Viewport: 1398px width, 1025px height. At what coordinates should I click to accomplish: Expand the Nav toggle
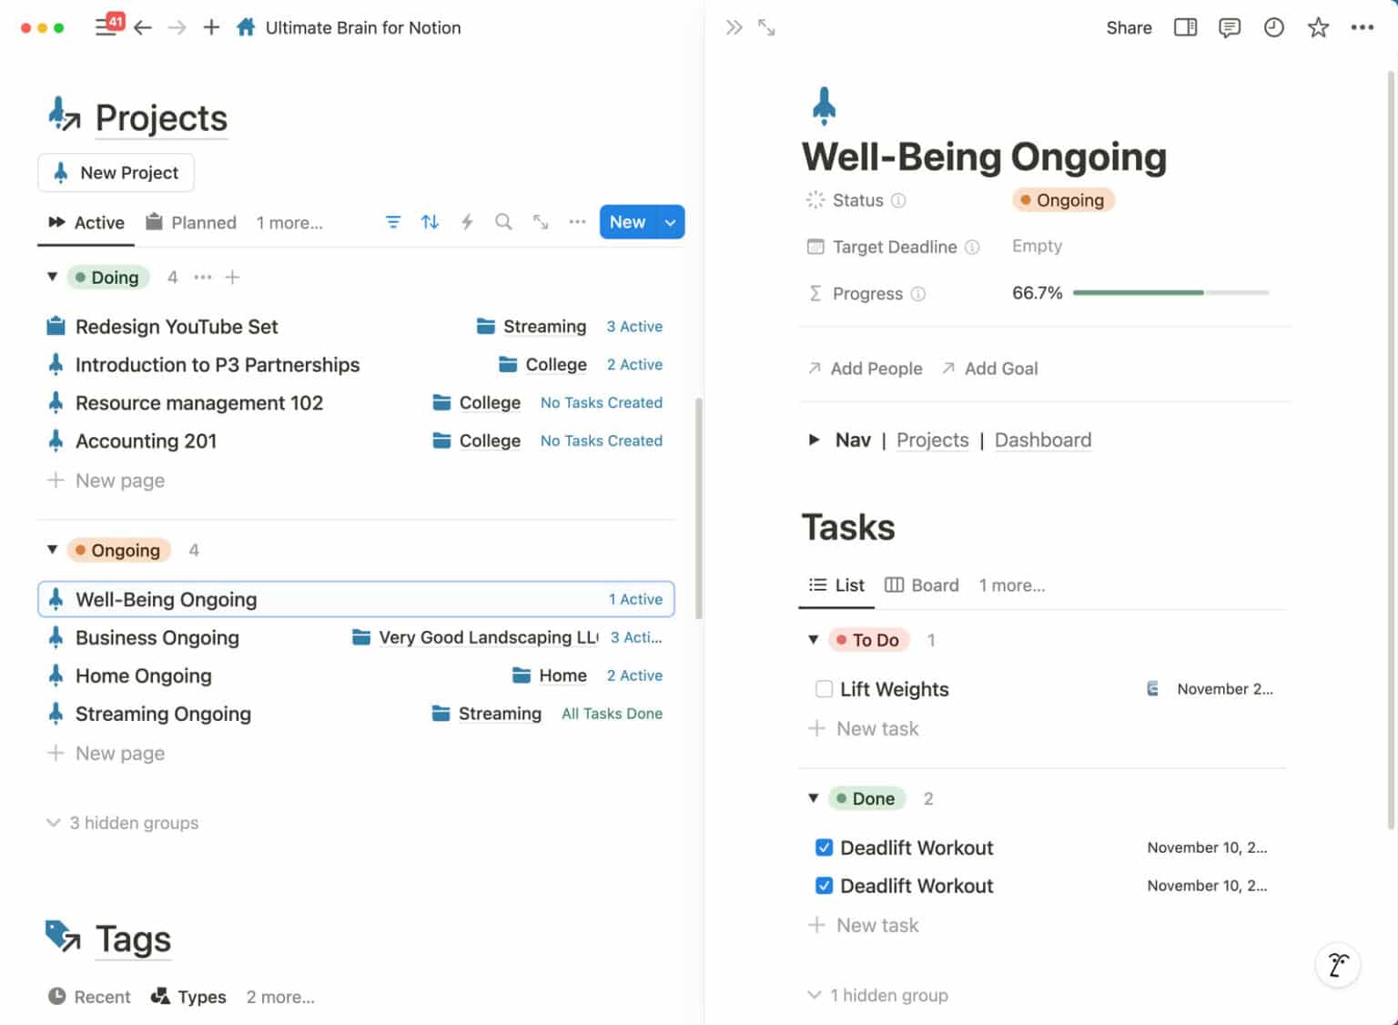click(814, 440)
